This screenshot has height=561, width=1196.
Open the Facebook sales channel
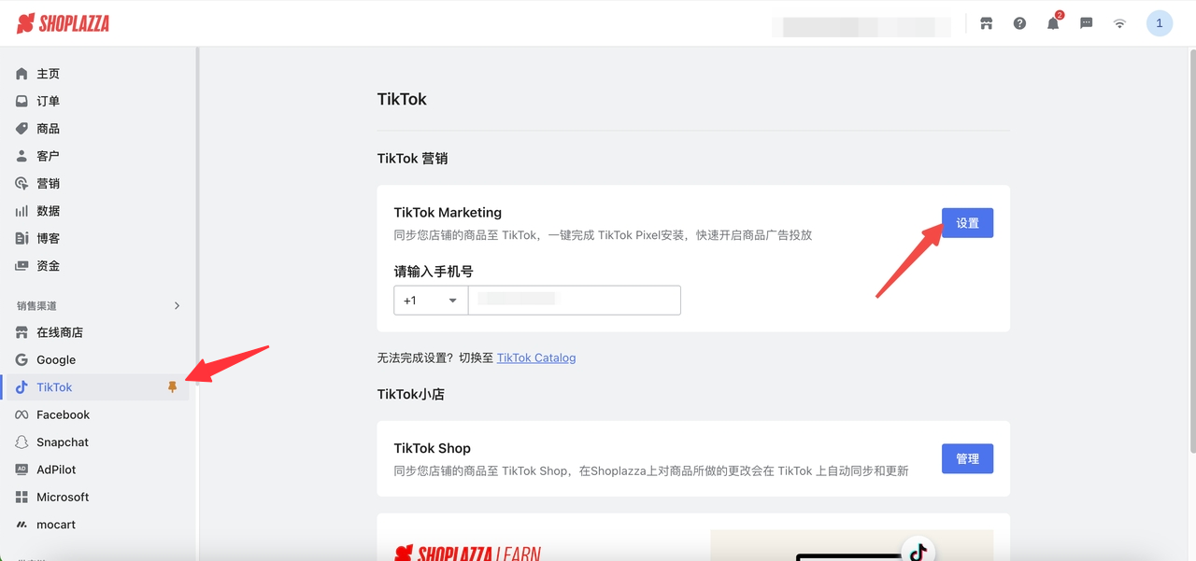pyautogui.click(x=63, y=414)
